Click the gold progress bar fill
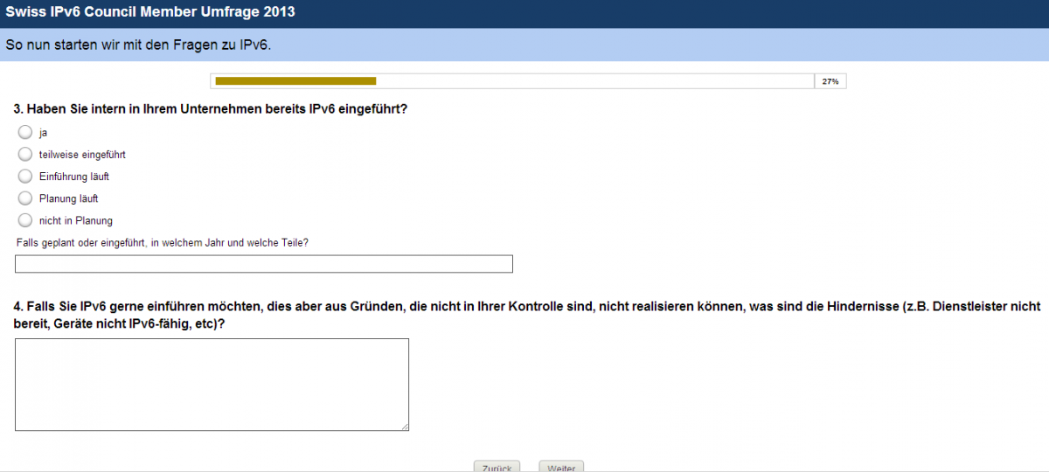Viewport: 1049px width, 472px height. (x=295, y=81)
